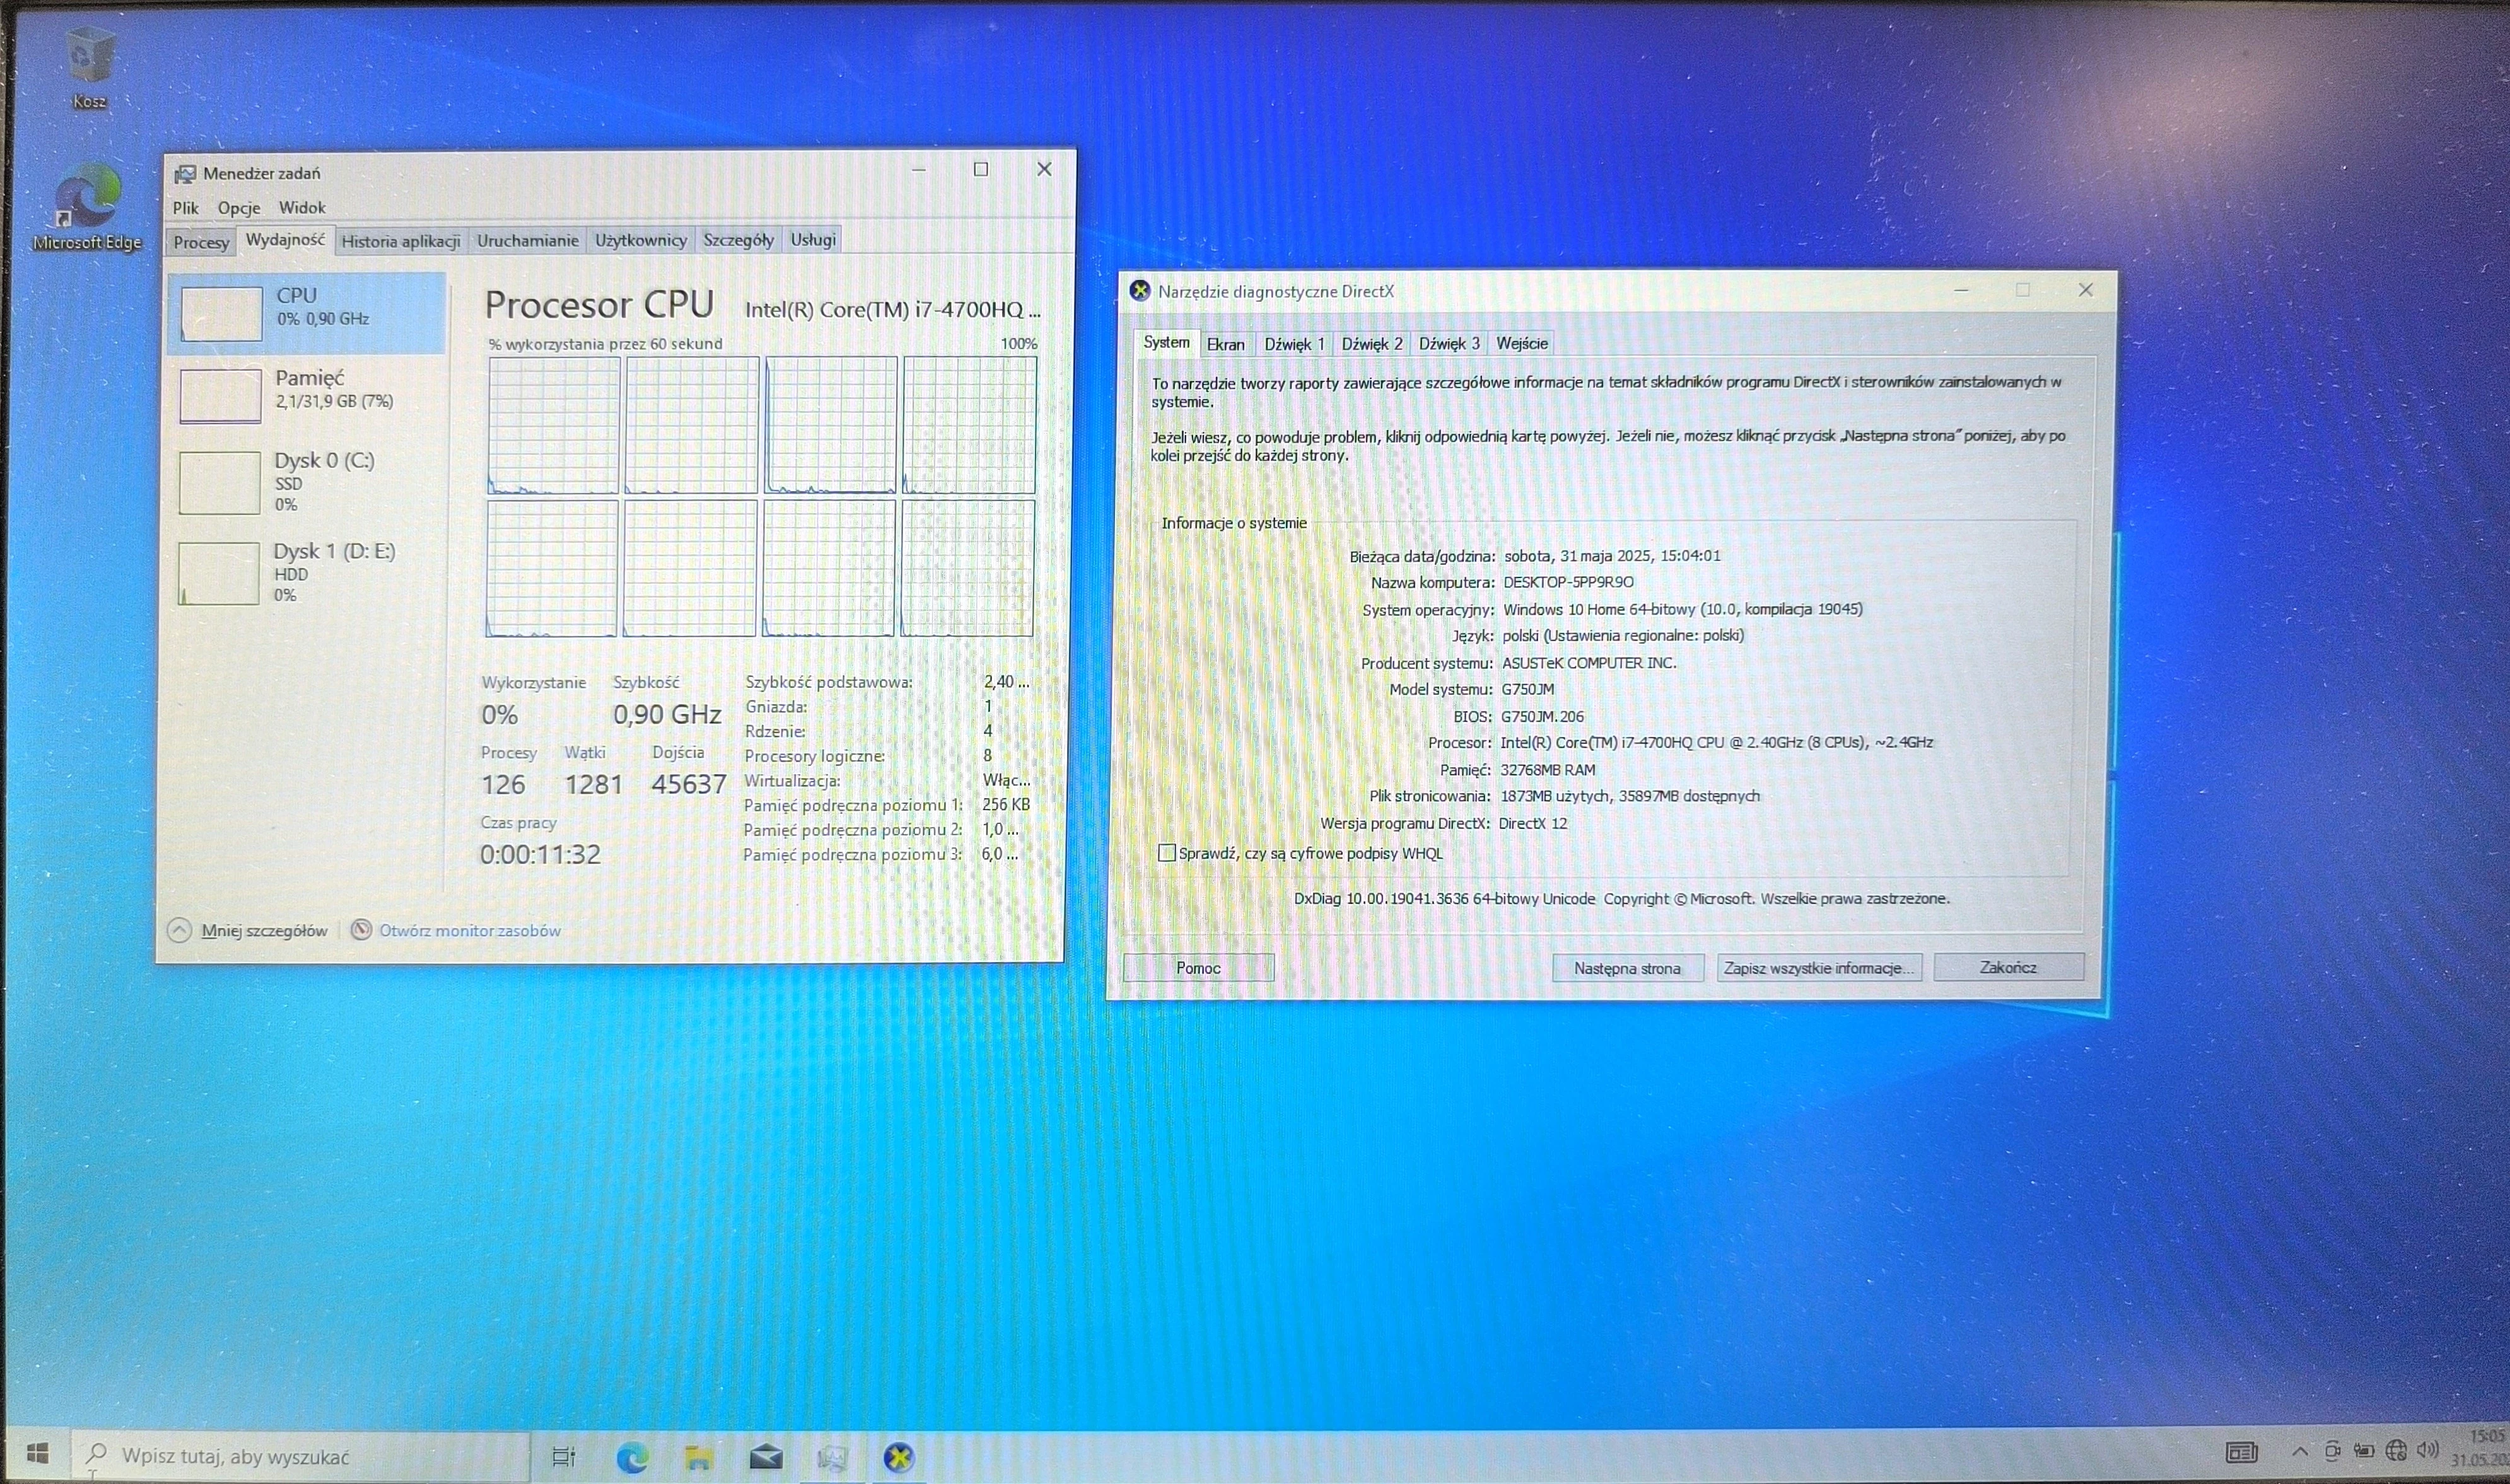Open the Mail app taskbar icon

tap(766, 1456)
